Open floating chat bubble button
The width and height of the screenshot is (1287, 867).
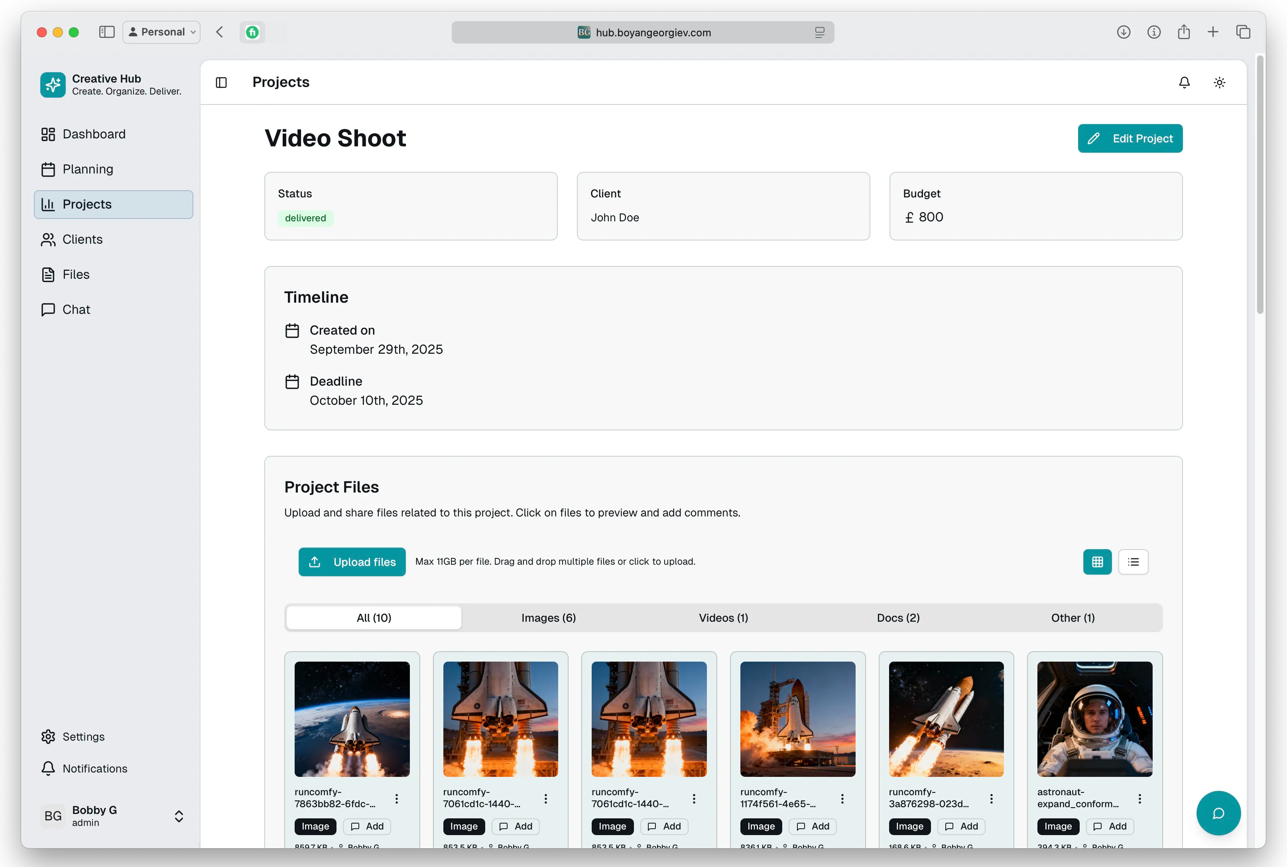pos(1218,813)
